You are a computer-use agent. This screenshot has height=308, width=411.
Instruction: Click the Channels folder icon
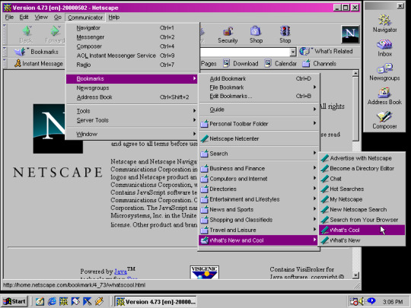[x=306, y=63]
